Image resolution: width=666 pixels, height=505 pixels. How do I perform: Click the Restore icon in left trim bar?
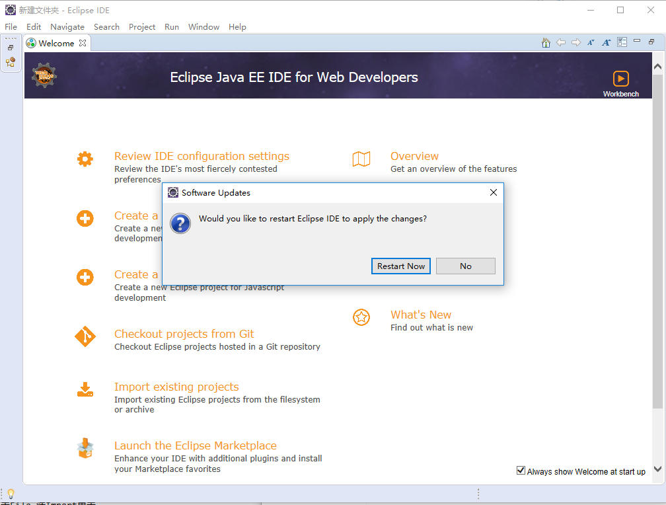(x=11, y=48)
